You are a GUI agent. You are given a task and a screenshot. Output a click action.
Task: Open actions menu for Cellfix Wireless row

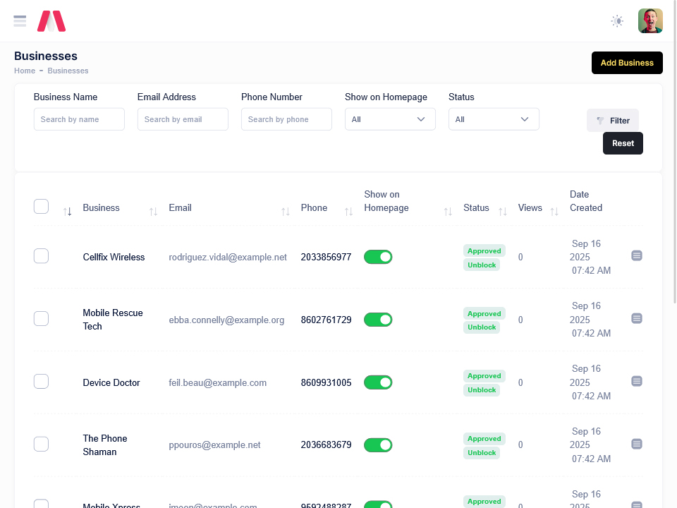[636, 255]
